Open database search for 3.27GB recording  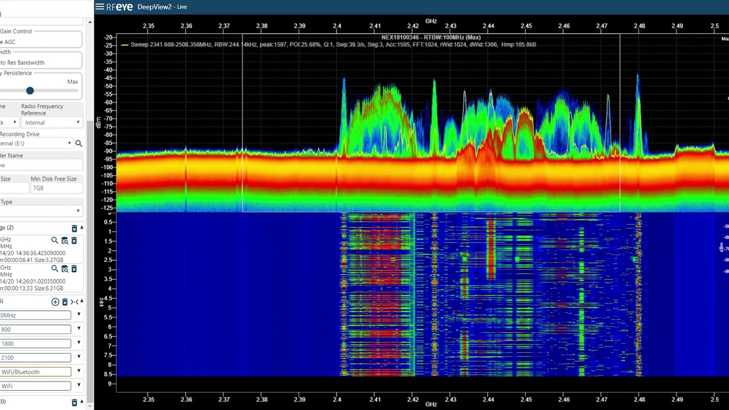tap(64, 241)
